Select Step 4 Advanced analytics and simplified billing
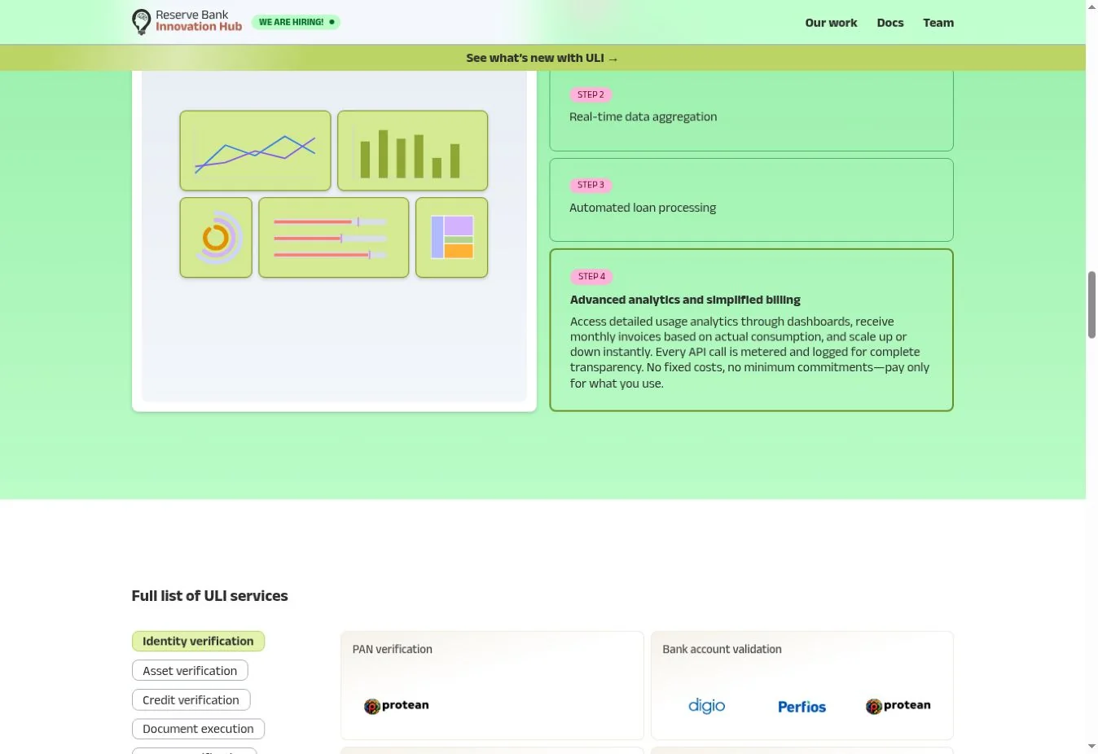 (x=751, y=330)
